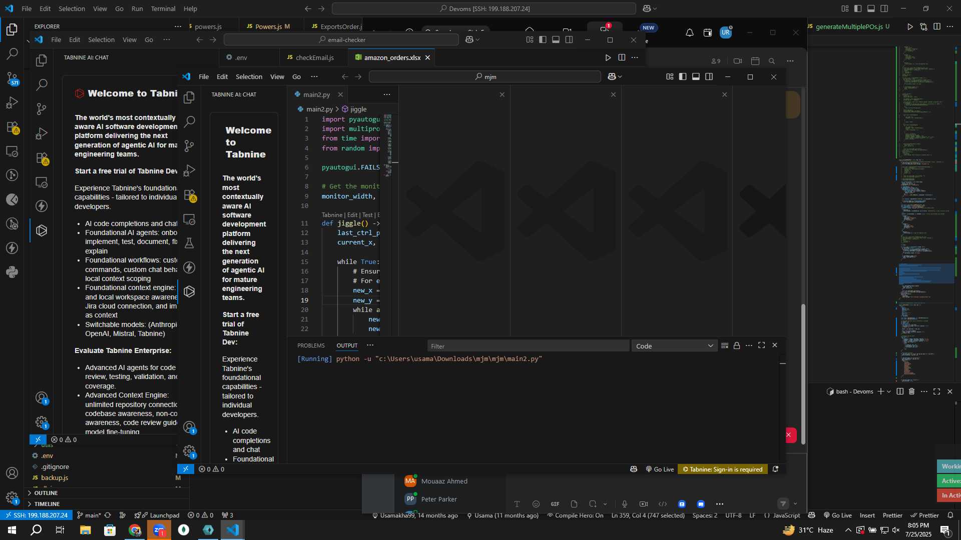The width and height of the screenshot is (961, 540).
Task: Split the bash terminal in the Devoms window
Action: pyautogui.click(x=900, y=391)
